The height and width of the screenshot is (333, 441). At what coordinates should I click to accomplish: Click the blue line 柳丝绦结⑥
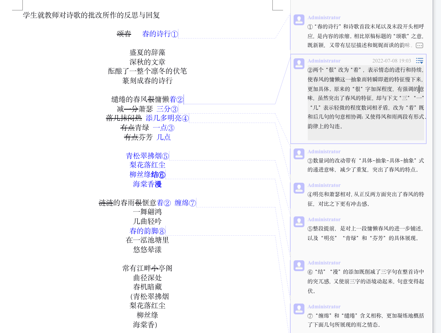(147, 174)
